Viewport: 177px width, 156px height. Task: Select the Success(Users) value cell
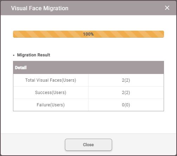[126, 93]
